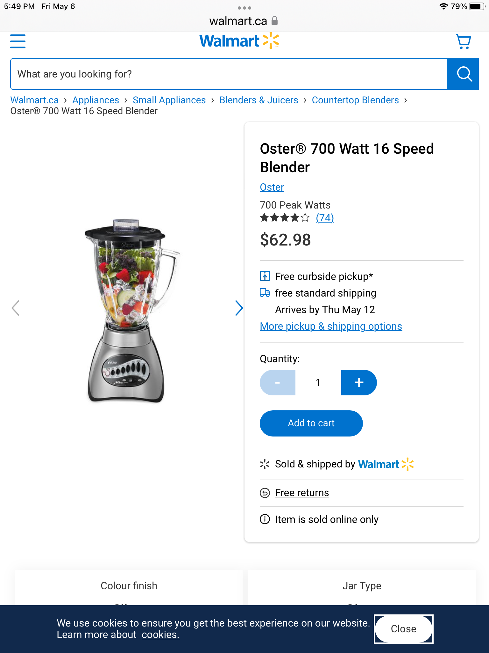The height and width of the screenshot is (653, 489).
Task: Decrease quantity with the minus button
Action: click(278, 383)
